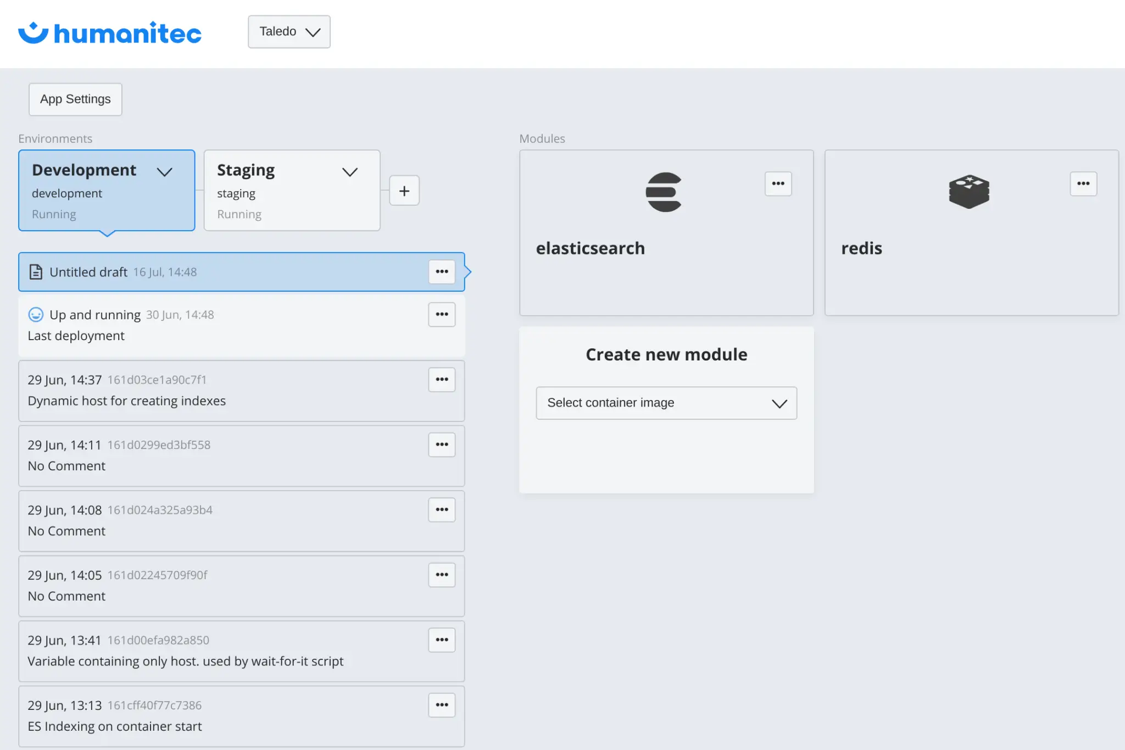The image size is (1125, 750).
Task: Click the Untitled draft document icon
Action: (x=36, y=272)
